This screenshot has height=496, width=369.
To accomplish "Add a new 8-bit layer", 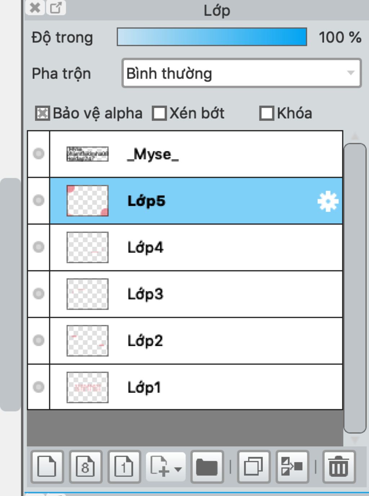I will [x=86, y=466].
